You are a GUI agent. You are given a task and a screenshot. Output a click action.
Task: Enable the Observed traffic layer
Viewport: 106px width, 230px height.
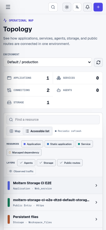(x=21, y=171)
